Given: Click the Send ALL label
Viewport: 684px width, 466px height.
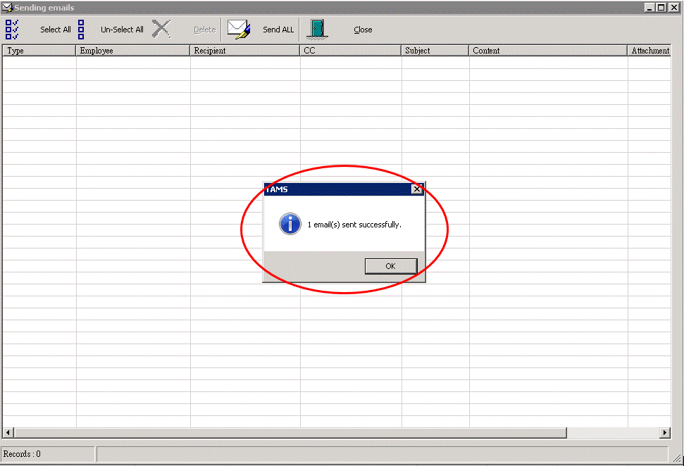Looking at the screenshot, I should pyautogui.click(x=278, y=30).
